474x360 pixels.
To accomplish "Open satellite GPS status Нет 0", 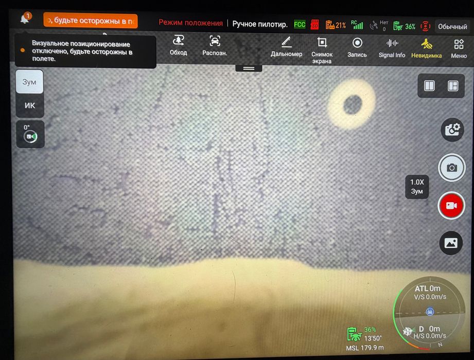I will [x=379, y=26].
